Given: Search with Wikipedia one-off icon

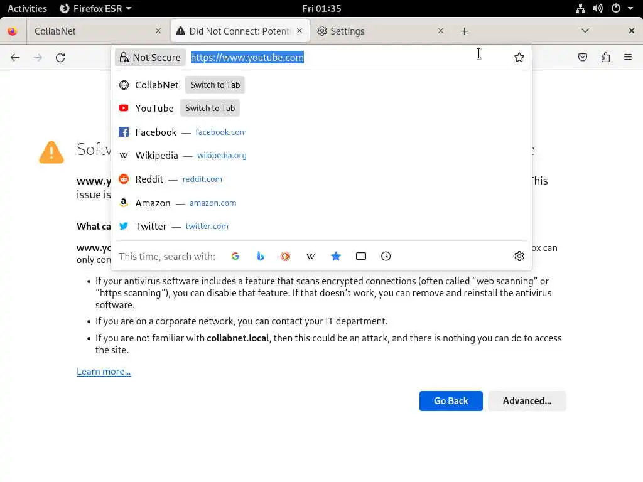Looking at the screenshot, I should 311,256.
